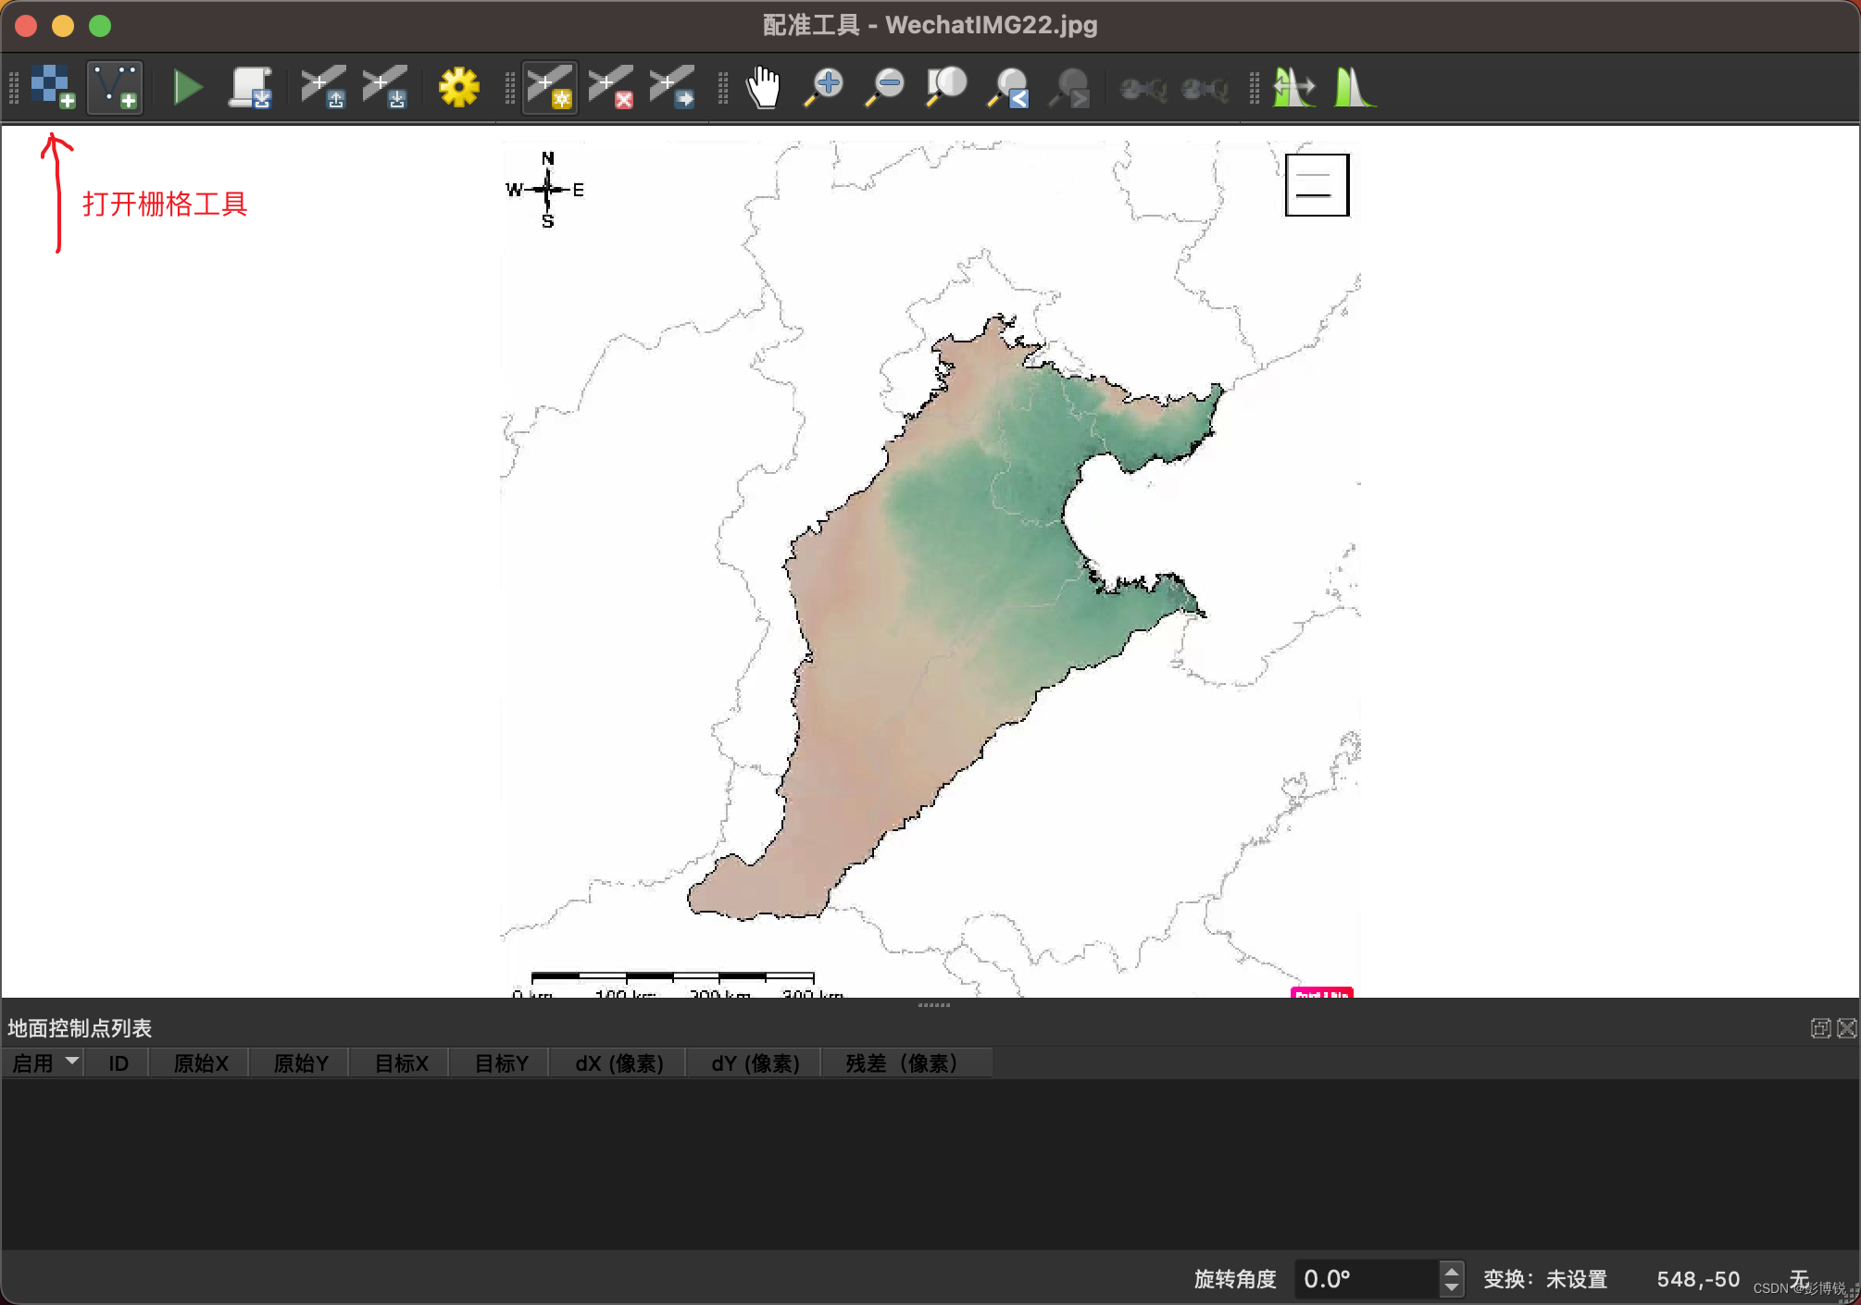
Task: Expand the 启用 column dropdown arrow
Action: click(x=71, y=1061)
